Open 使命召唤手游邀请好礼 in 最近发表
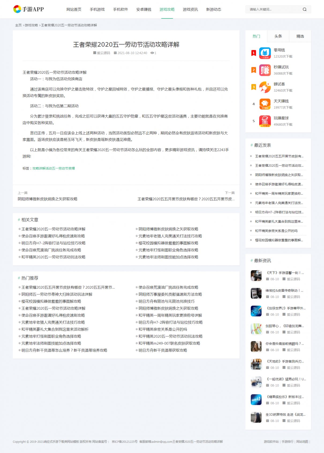324x453 pixels. (x=279, y=184)
